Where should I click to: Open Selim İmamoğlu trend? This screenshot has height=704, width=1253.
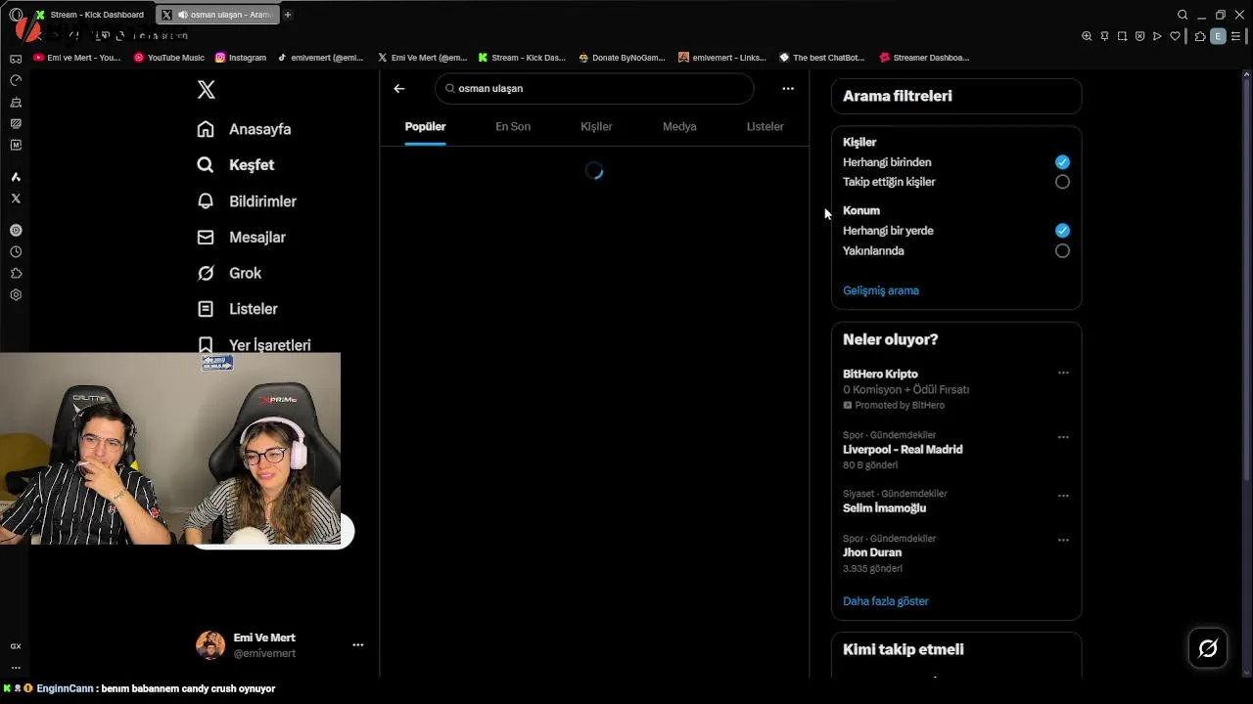pos(884,508)
